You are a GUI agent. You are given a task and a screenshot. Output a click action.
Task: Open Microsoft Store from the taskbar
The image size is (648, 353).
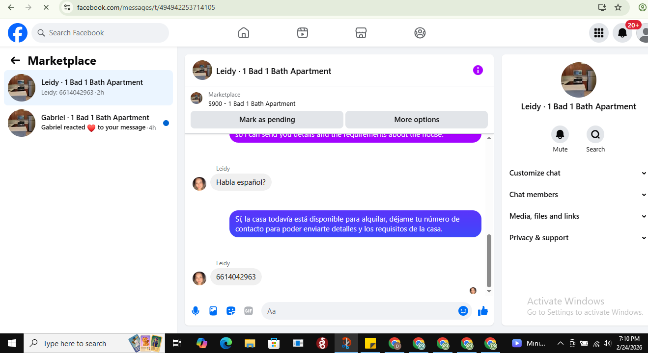[274, 343]
